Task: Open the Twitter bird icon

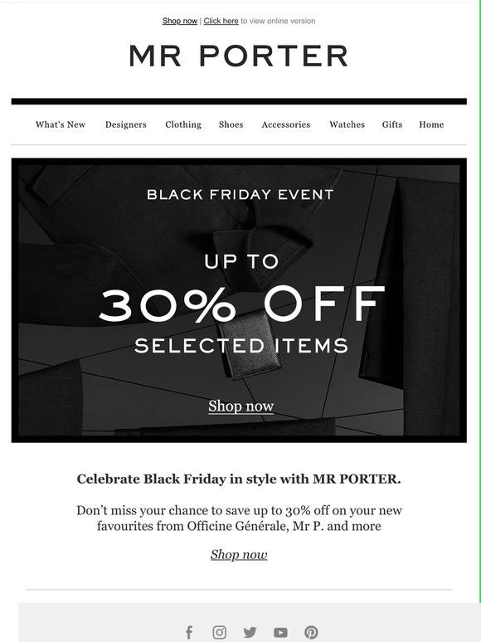Action: pyautogui.click(x=250, y=632)
